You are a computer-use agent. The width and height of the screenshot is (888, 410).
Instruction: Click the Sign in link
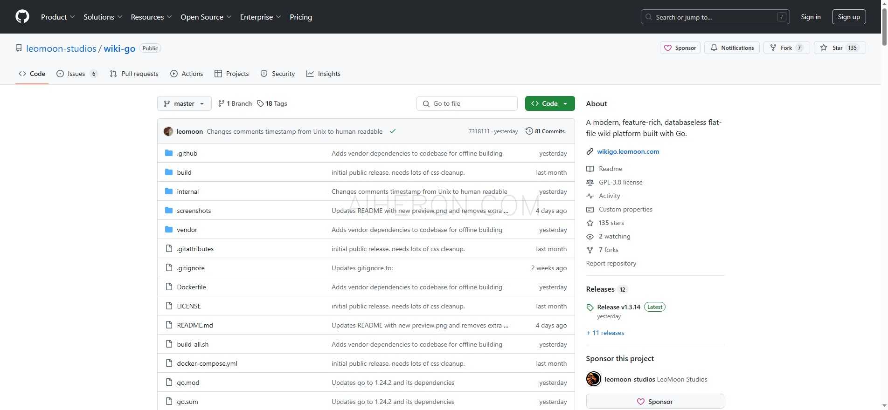811,17
